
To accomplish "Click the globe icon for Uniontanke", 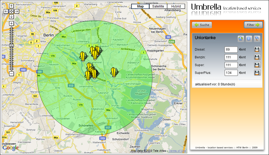I will point(241,38).
